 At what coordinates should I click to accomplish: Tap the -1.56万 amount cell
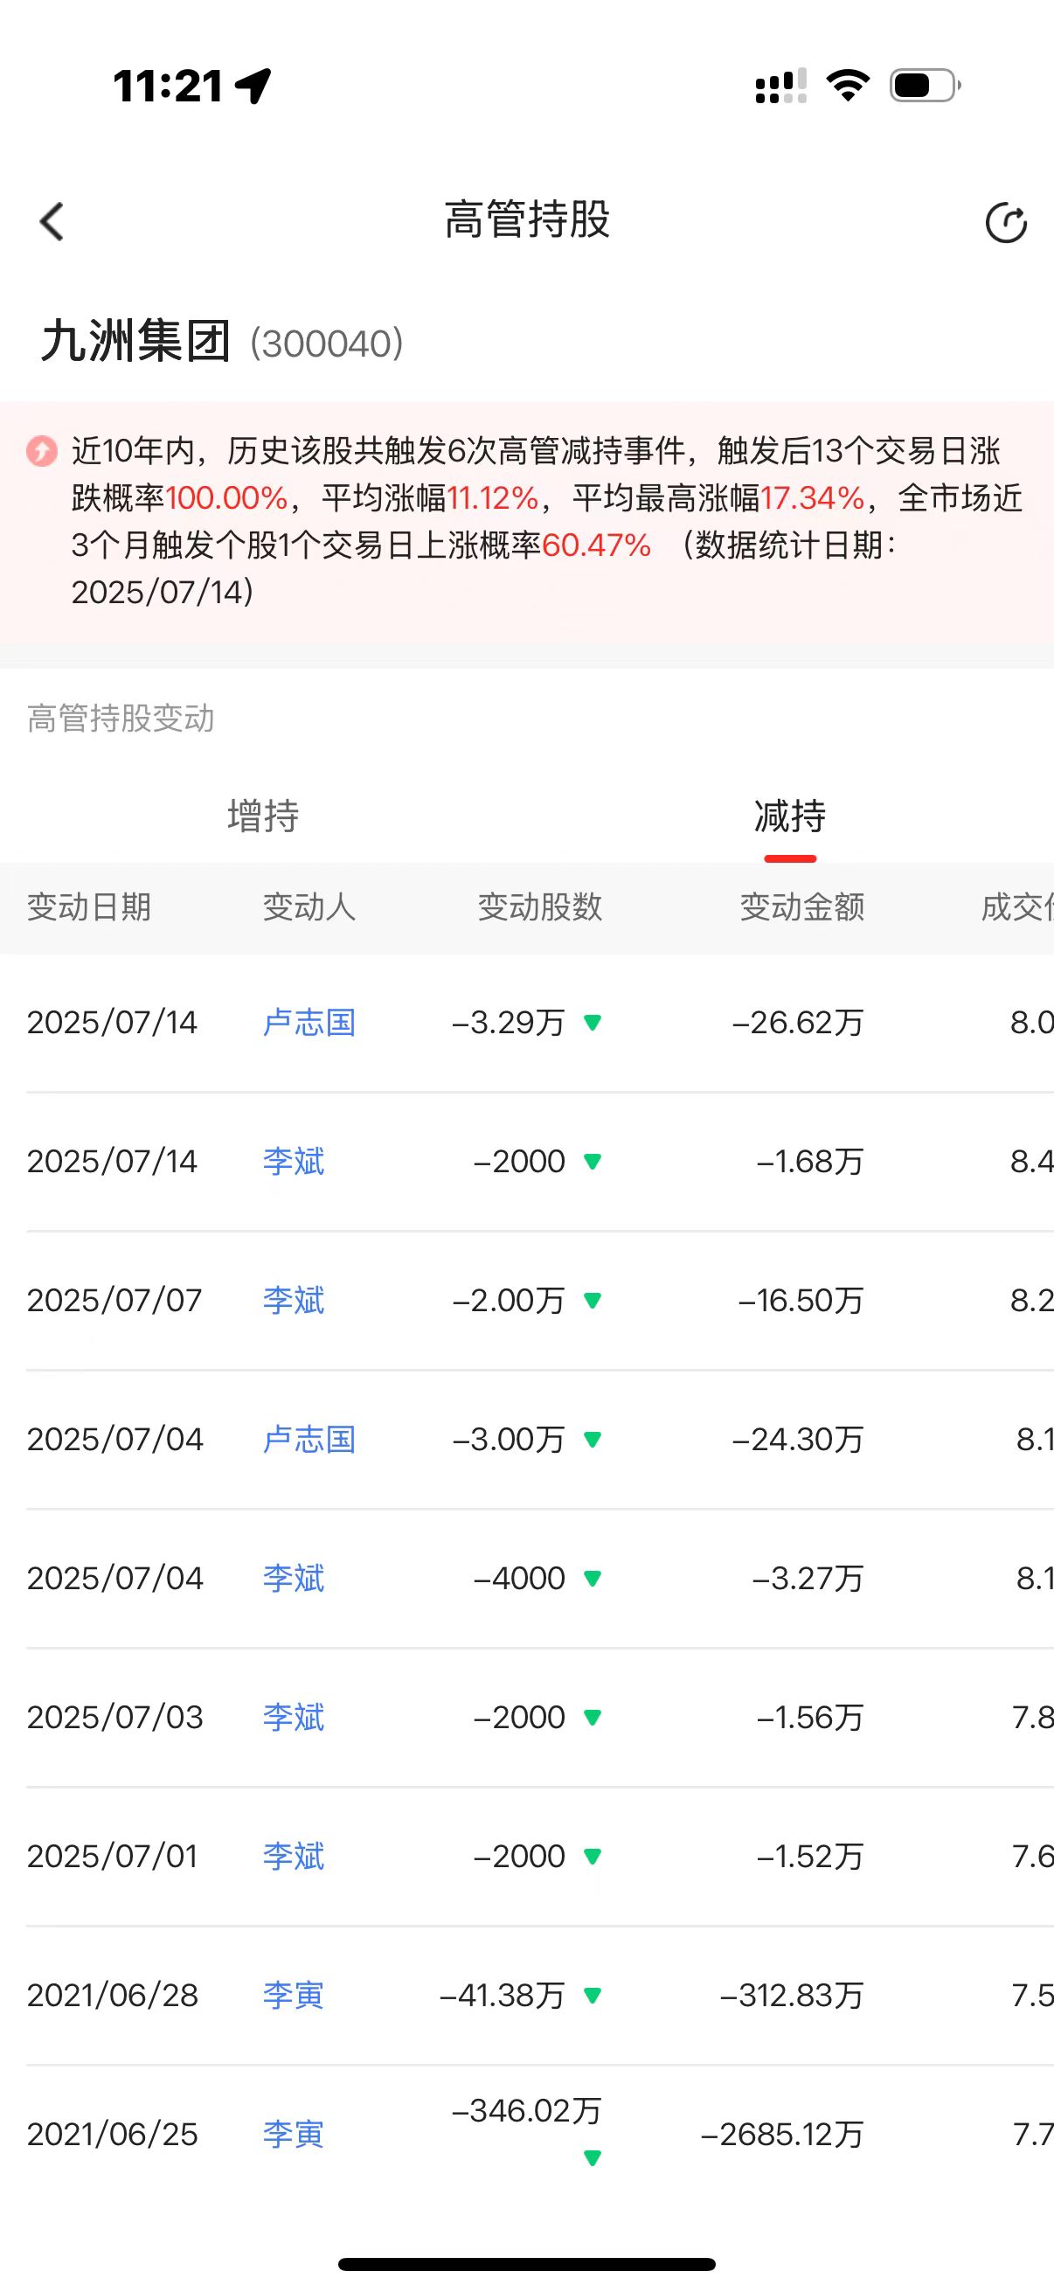pos(810,1717)
